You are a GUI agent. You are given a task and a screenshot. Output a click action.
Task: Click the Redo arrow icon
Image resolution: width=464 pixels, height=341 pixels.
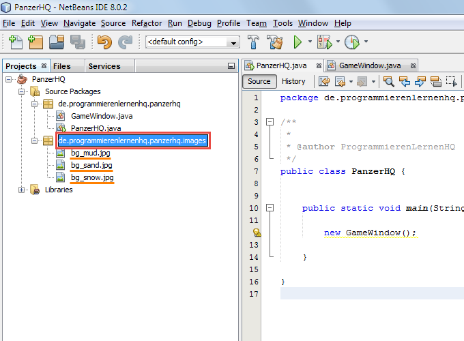click(125, 42)
